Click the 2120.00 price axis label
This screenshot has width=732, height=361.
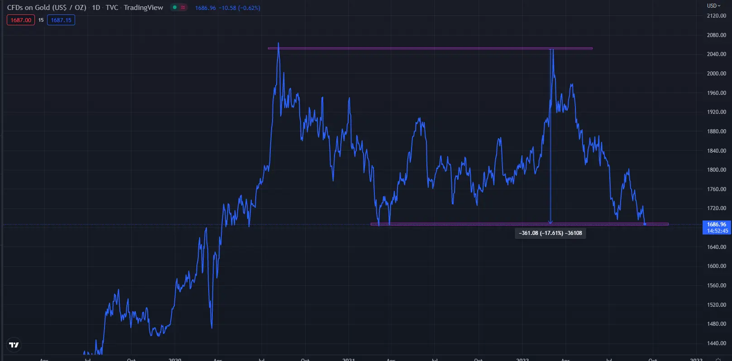click(717, 16)
